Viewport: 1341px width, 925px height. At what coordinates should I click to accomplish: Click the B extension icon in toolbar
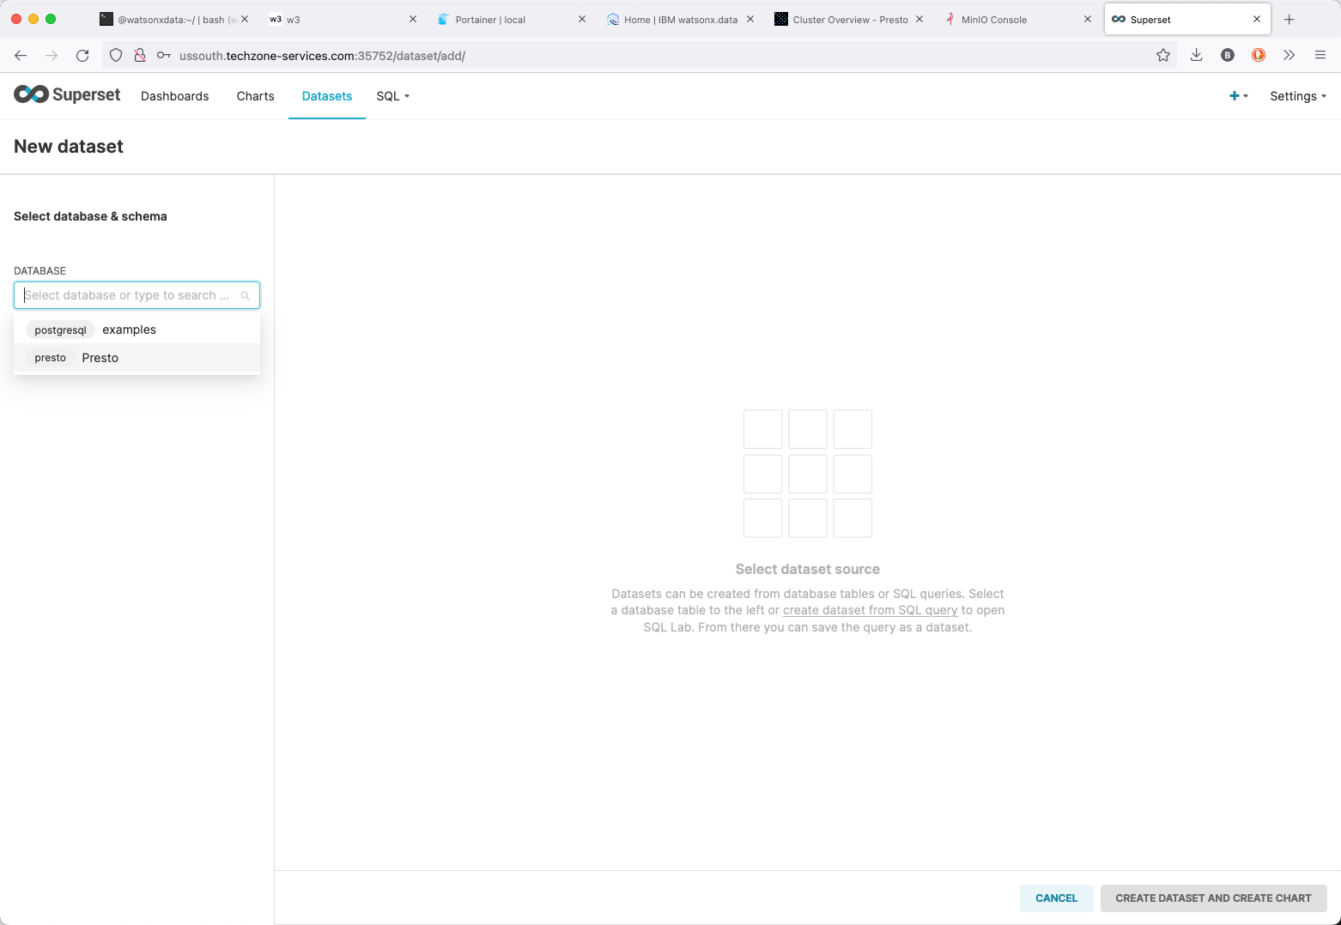point(1228,55)
